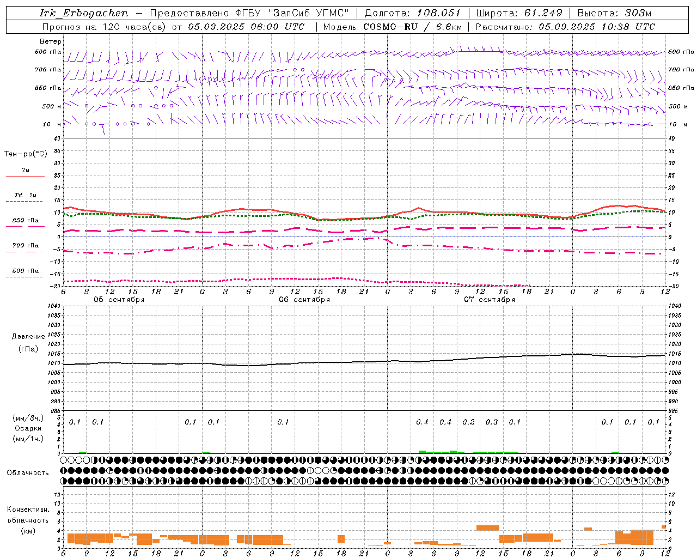The image size is (697, 558).
Task: Click '850 гПа' in temperature legend
Action: click(26, 221)
